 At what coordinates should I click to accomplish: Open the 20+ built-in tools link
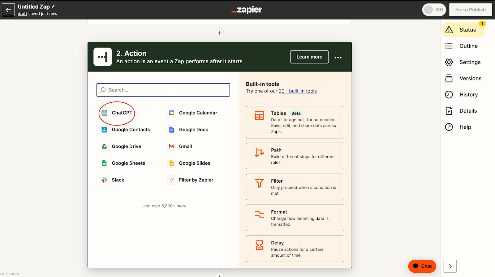pos(298,91)
